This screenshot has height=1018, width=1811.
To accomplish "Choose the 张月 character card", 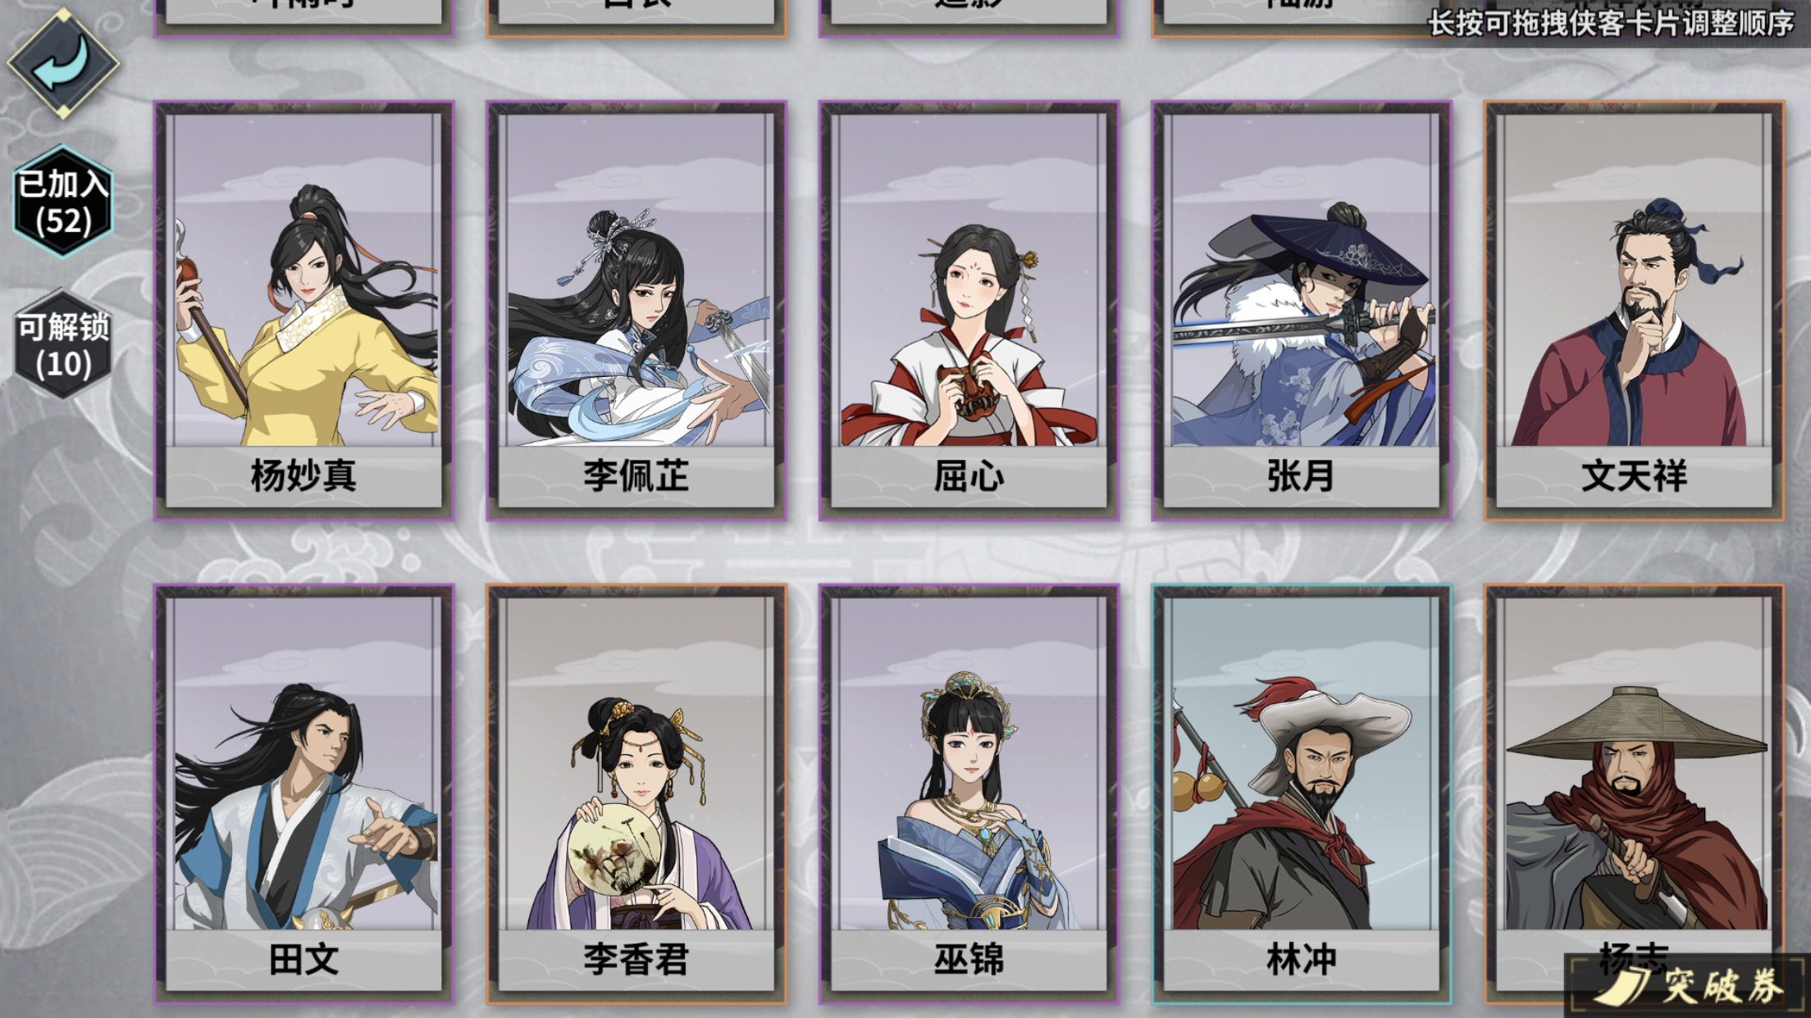I will [1302, 311].
